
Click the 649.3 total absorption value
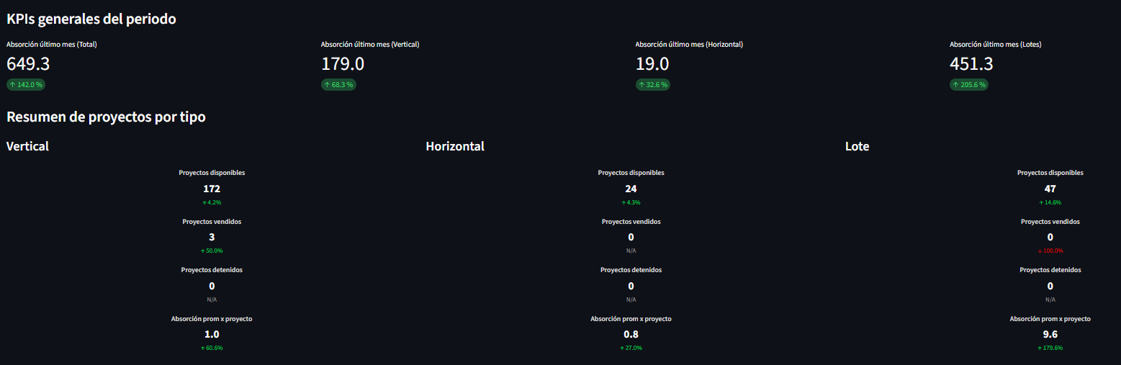[x=28, y=64]
